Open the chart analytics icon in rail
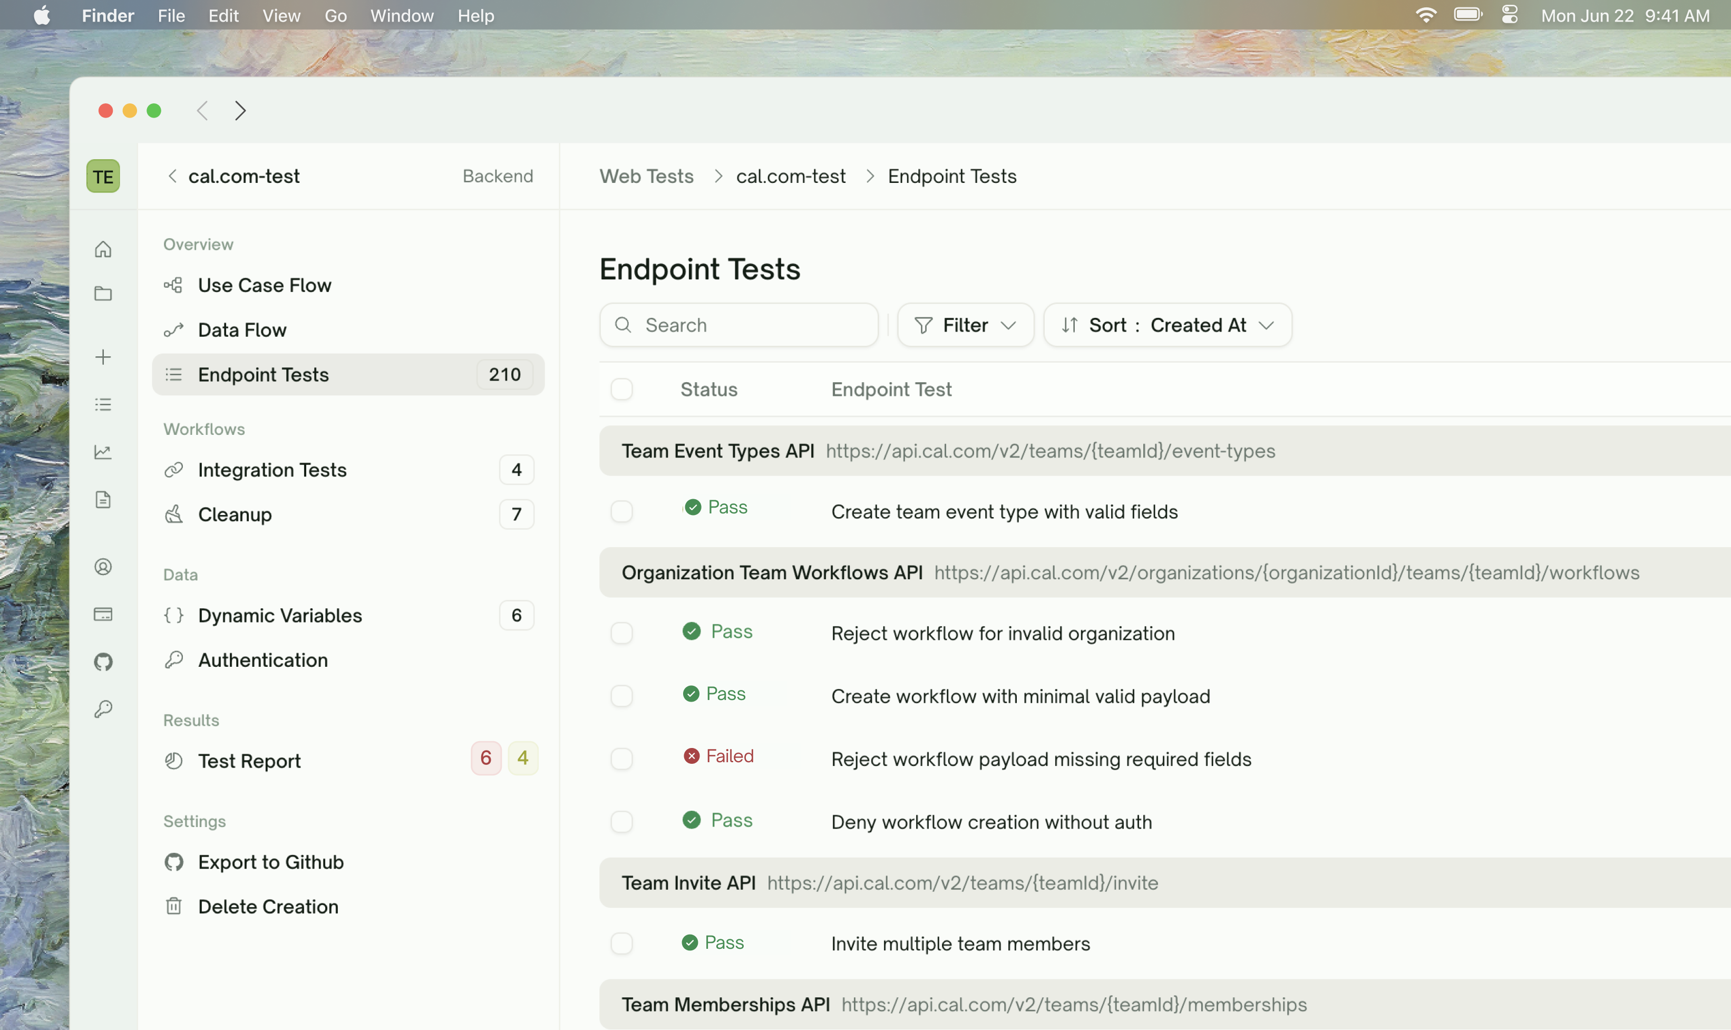The width and height of the screenshot is (1731, 1030). pos(103,452)
